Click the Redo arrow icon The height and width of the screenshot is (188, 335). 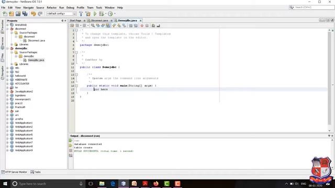[x=40, y=14]
